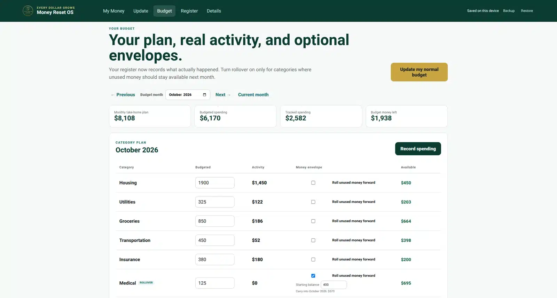Click the Monthly take-home plan $8,108 value
The height and width of the screenshot is (298, 557).
(125, 118)
